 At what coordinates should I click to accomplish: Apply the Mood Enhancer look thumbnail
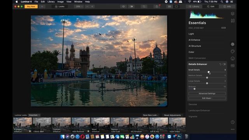100,125
